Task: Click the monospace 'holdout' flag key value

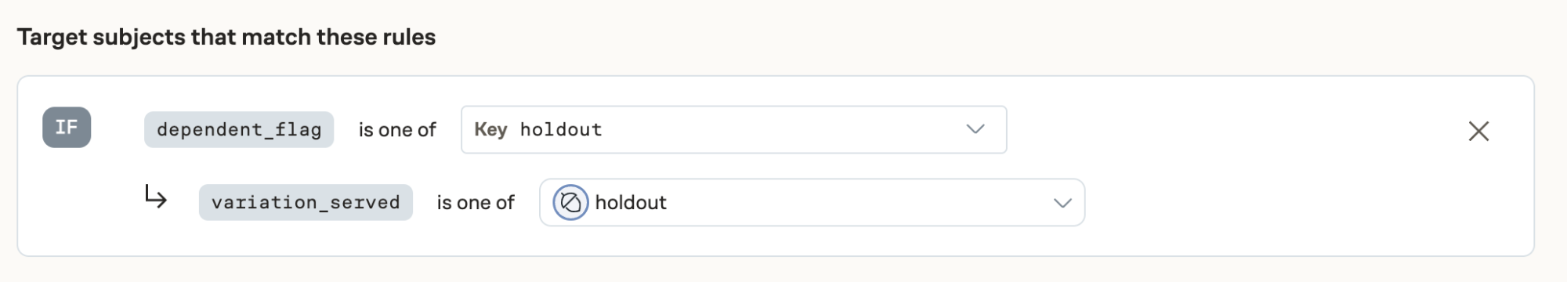Action: 561,130
